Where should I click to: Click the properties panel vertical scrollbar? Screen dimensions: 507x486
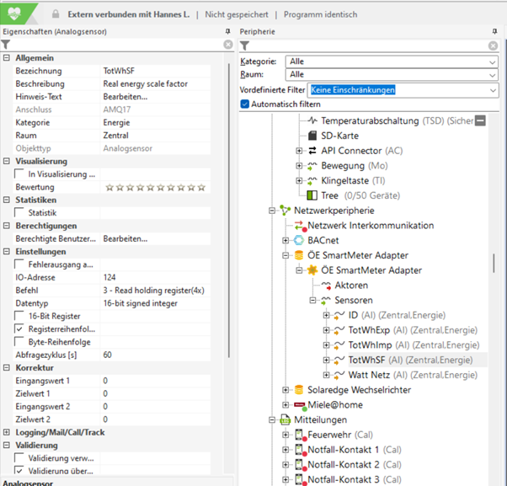click(229, 211)
